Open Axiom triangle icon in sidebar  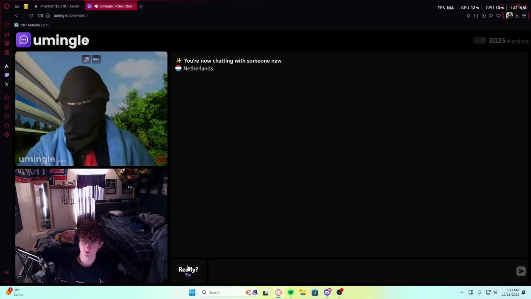click(7, 66)
